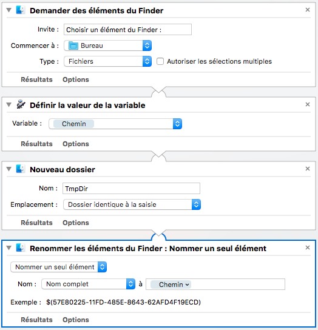Viewport: 318px width, 330px height.
Task: Click Finder icon of Nouveau dossier action
Action: pos(21,169)
